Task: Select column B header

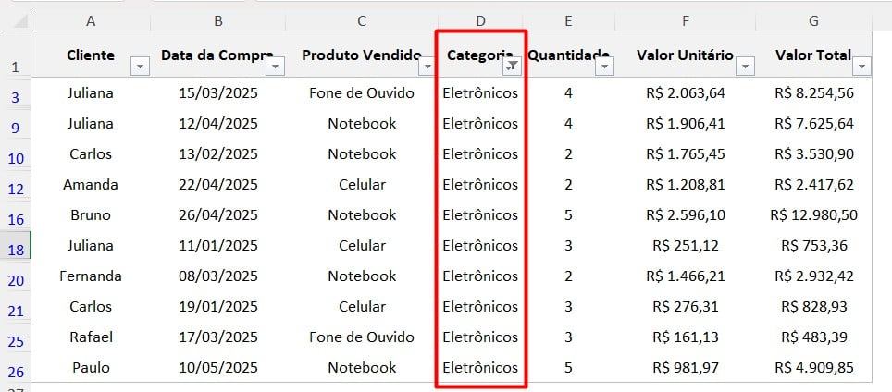Action: (x=218, y=21)
